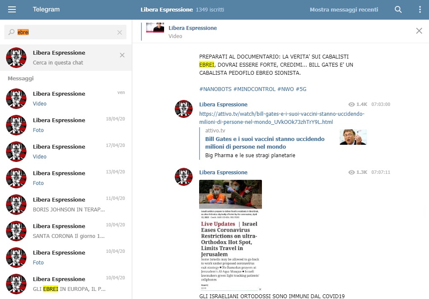This screenshot has height=299, width=429.
Task: Open pinned 'Libera Espressione' message title
Action: (x=193, y=28)
